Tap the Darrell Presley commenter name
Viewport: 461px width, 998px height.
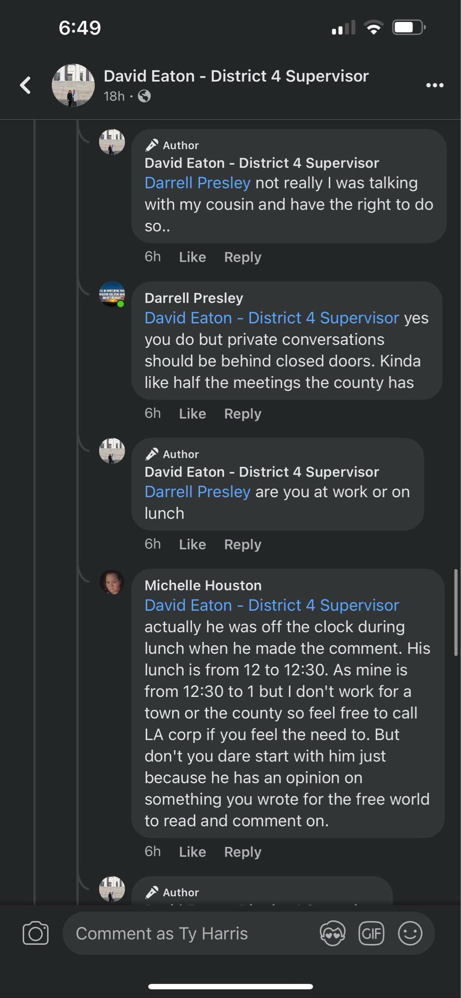(194, 298)
